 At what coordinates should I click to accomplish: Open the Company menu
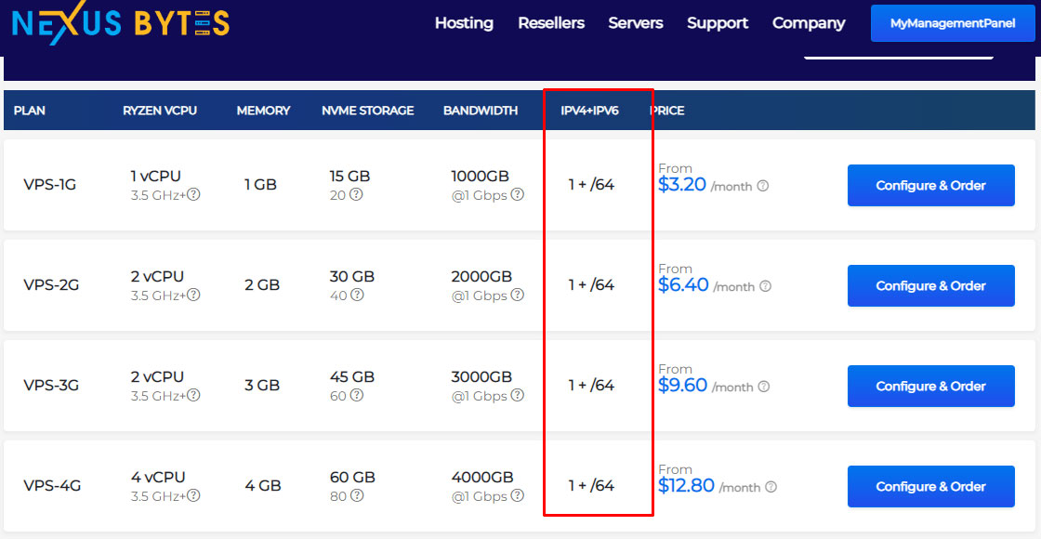[809, 23]
